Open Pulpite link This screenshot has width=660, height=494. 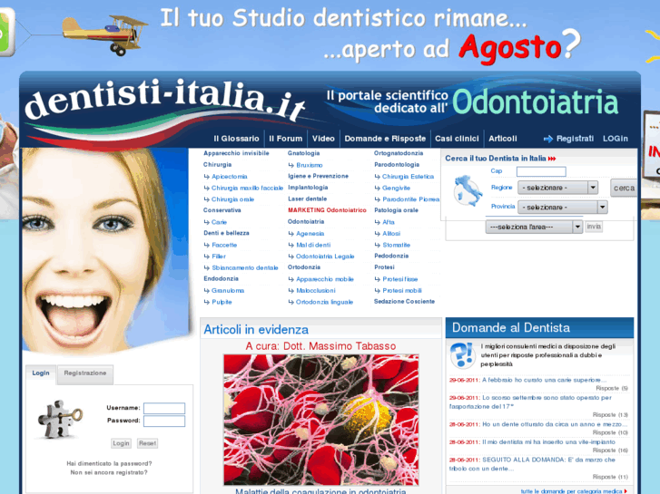click(222, 302)
